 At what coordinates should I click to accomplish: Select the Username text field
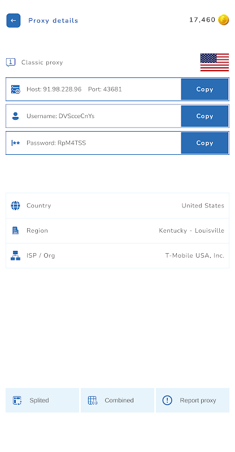93,116
